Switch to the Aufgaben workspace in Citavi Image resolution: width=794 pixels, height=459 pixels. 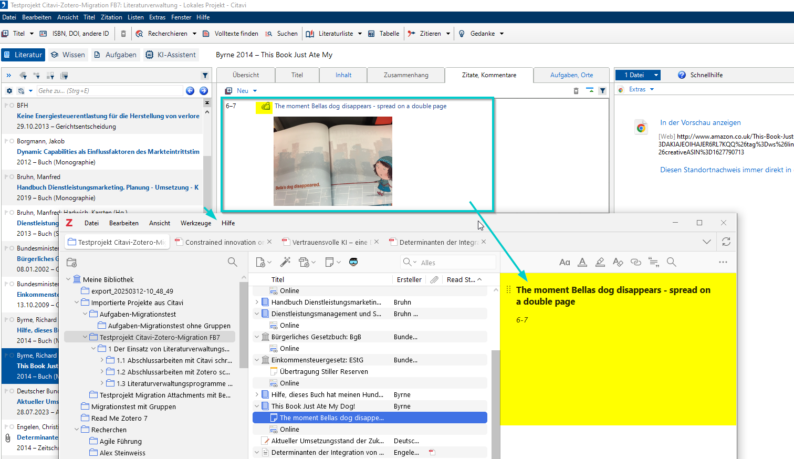(x=115, y=55)
